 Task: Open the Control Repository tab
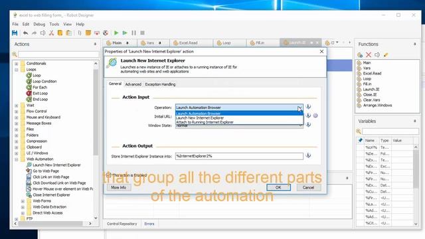(122, 224)
